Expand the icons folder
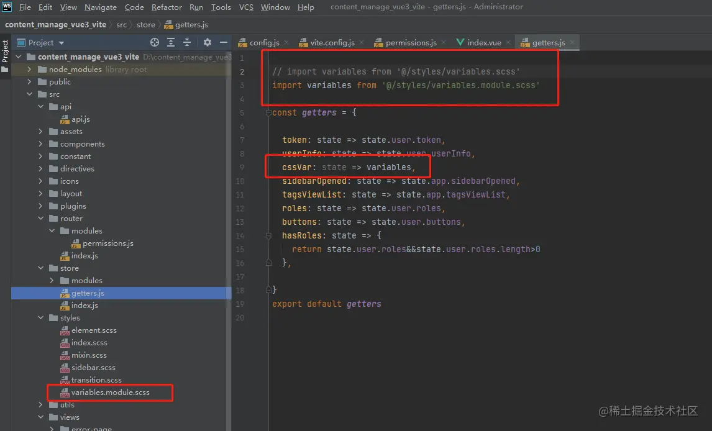The width and height of the screenshot is (712, 431). (x=41, y=181)
